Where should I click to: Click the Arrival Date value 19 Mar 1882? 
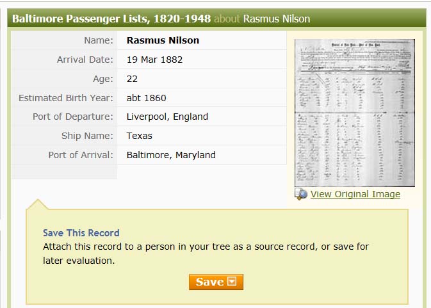click(154, 60)
